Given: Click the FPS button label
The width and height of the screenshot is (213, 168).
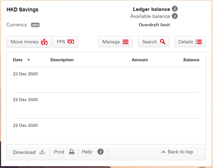Looking at the screenshot, I should [x=61, y=42].
